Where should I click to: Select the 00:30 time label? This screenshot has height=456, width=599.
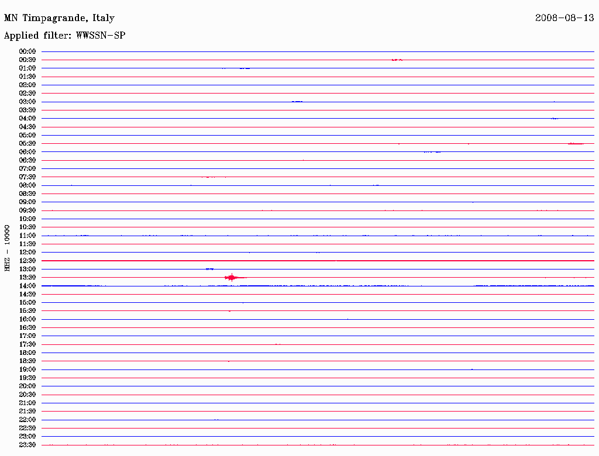tap(27, 60)
